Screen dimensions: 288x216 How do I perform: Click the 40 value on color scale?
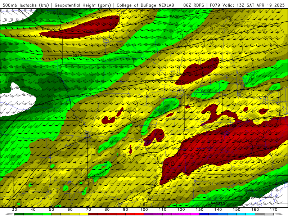pos(33,210)
